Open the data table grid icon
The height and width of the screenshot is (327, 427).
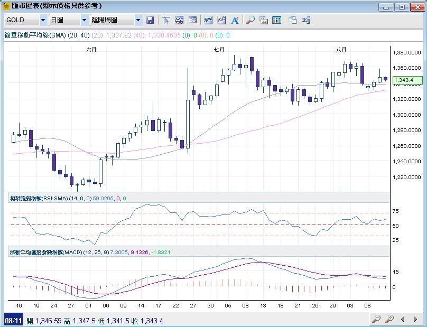pyautogui.click(x=276, y=20)
